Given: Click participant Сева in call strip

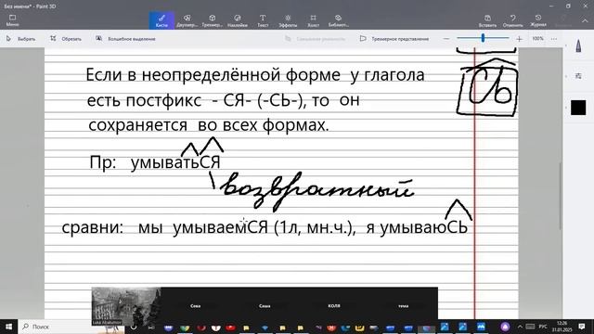Looking at the screenshot, I should [x=196, y=305].
